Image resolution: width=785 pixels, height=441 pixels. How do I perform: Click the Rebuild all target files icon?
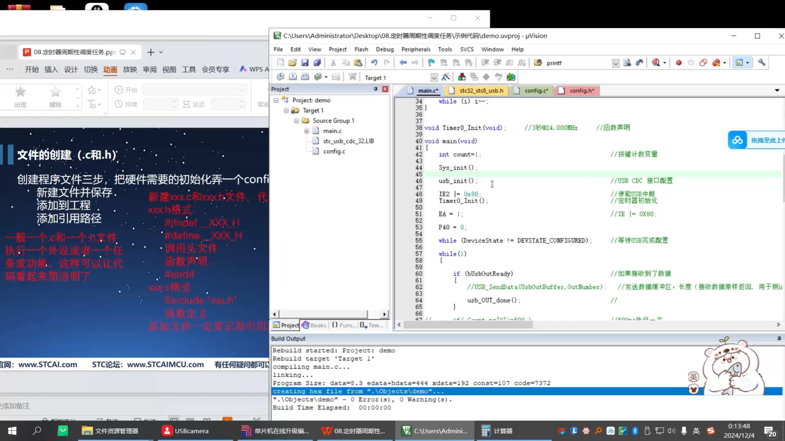tap(305, 77)
